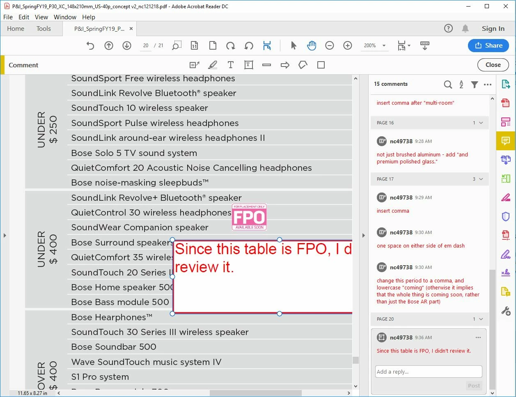
Task: Open the Window menu
Action: point(65,17)
